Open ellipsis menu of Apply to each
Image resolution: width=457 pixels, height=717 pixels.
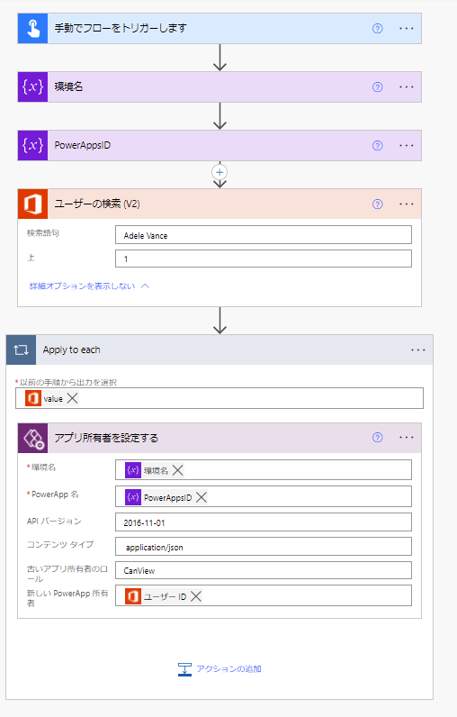[x=417, y=349]
